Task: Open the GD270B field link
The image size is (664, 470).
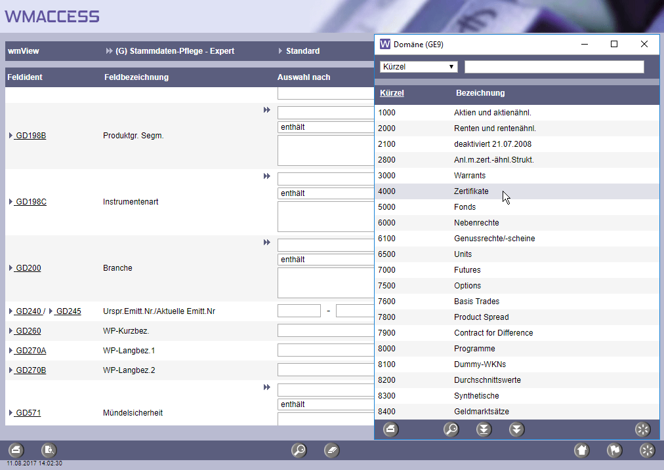Action: click(31, 370)
